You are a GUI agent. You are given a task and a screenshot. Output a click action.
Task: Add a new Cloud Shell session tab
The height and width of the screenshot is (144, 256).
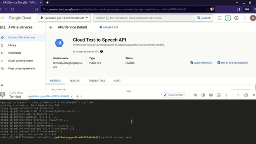[x=77, y=96]
